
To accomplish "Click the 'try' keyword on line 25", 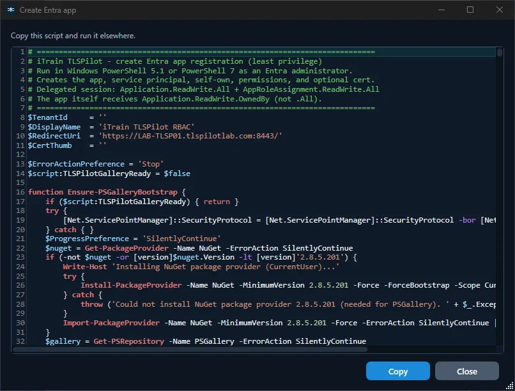I will [70, 276].
